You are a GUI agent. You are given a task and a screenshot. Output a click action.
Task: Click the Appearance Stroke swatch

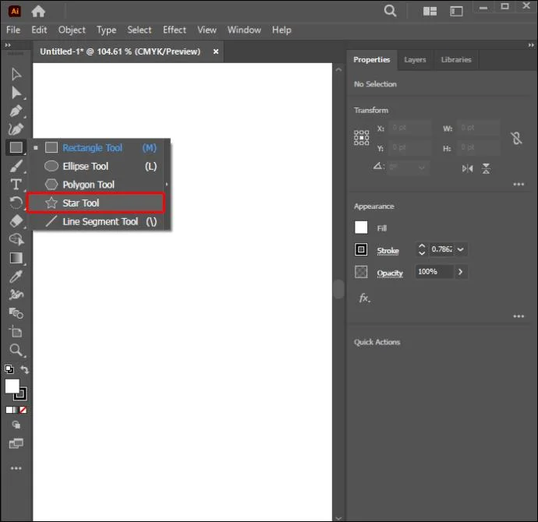click(361, 249)
